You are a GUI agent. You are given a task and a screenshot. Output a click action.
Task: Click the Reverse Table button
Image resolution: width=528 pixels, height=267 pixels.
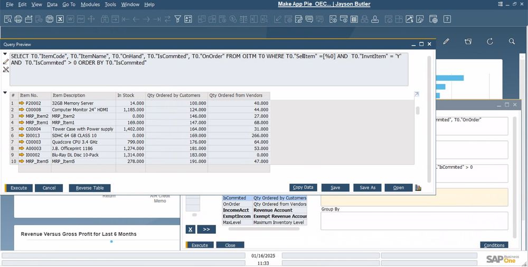point(90,188)
